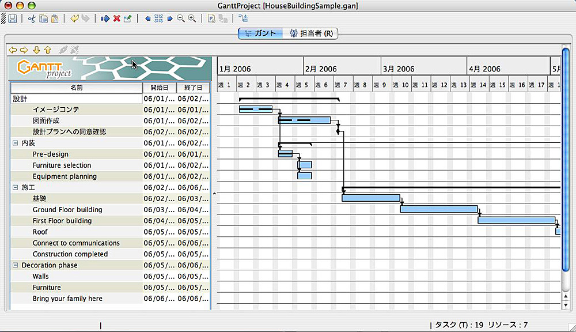This screenshot has height=332, width=576.
Task: Click the 名前 column header
Action: [x=77, y=88]
